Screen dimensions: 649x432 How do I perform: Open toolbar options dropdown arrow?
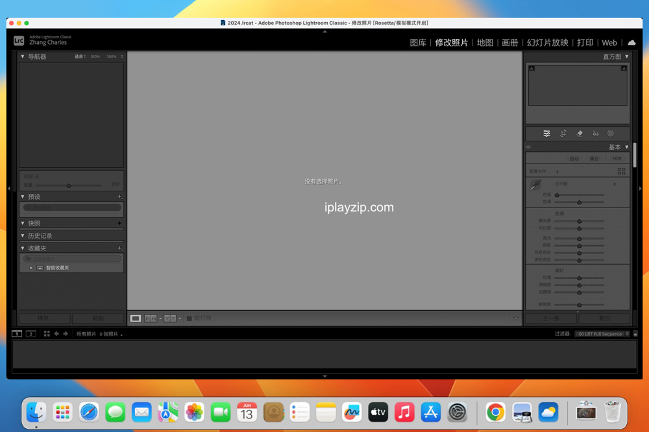click(516, 318)
